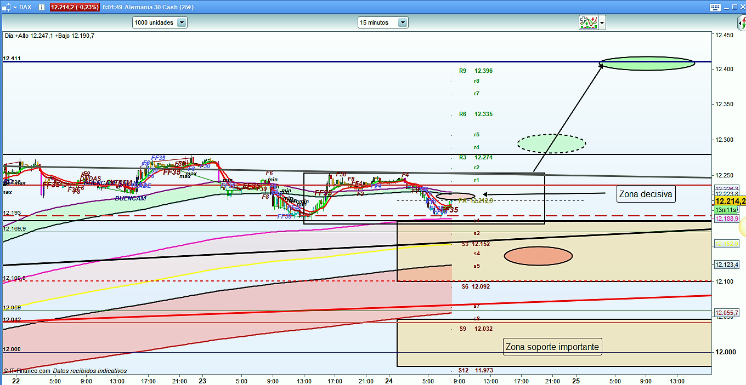Click the red 12.214,2 price change badge

[75, 7]
